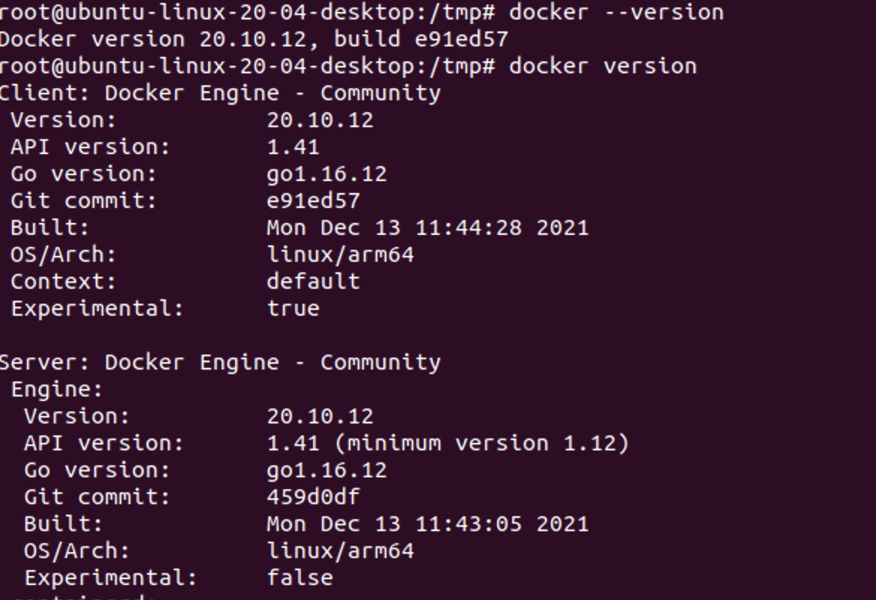Click the Server OS/Arch value linux/arm64
Viewport: 876px width, 600px height.
tap(340, 551)
